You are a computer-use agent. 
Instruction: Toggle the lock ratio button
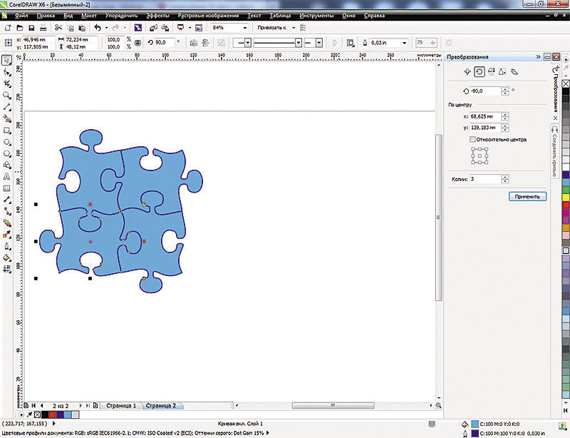click(x=138, y=43)
